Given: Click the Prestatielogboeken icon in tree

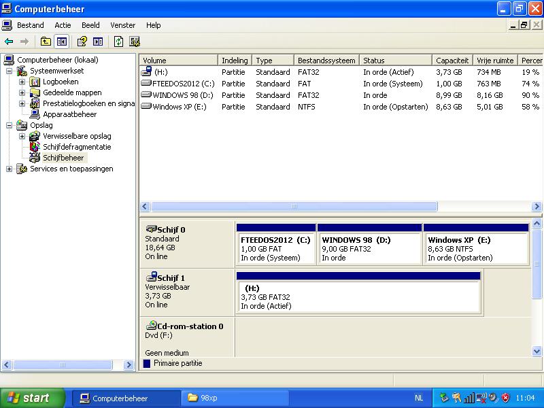Looking at the screenshot, I should tap(35, 103).
